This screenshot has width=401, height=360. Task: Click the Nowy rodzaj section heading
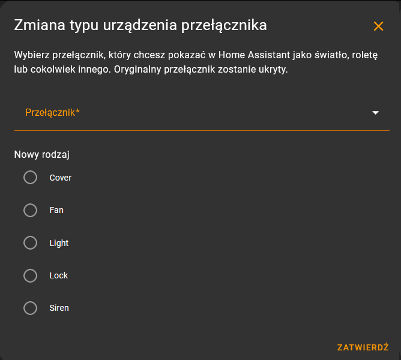click(41, 154)
